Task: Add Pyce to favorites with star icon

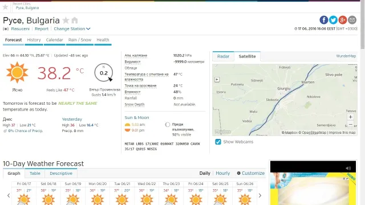Action: [x=66, y=20]
